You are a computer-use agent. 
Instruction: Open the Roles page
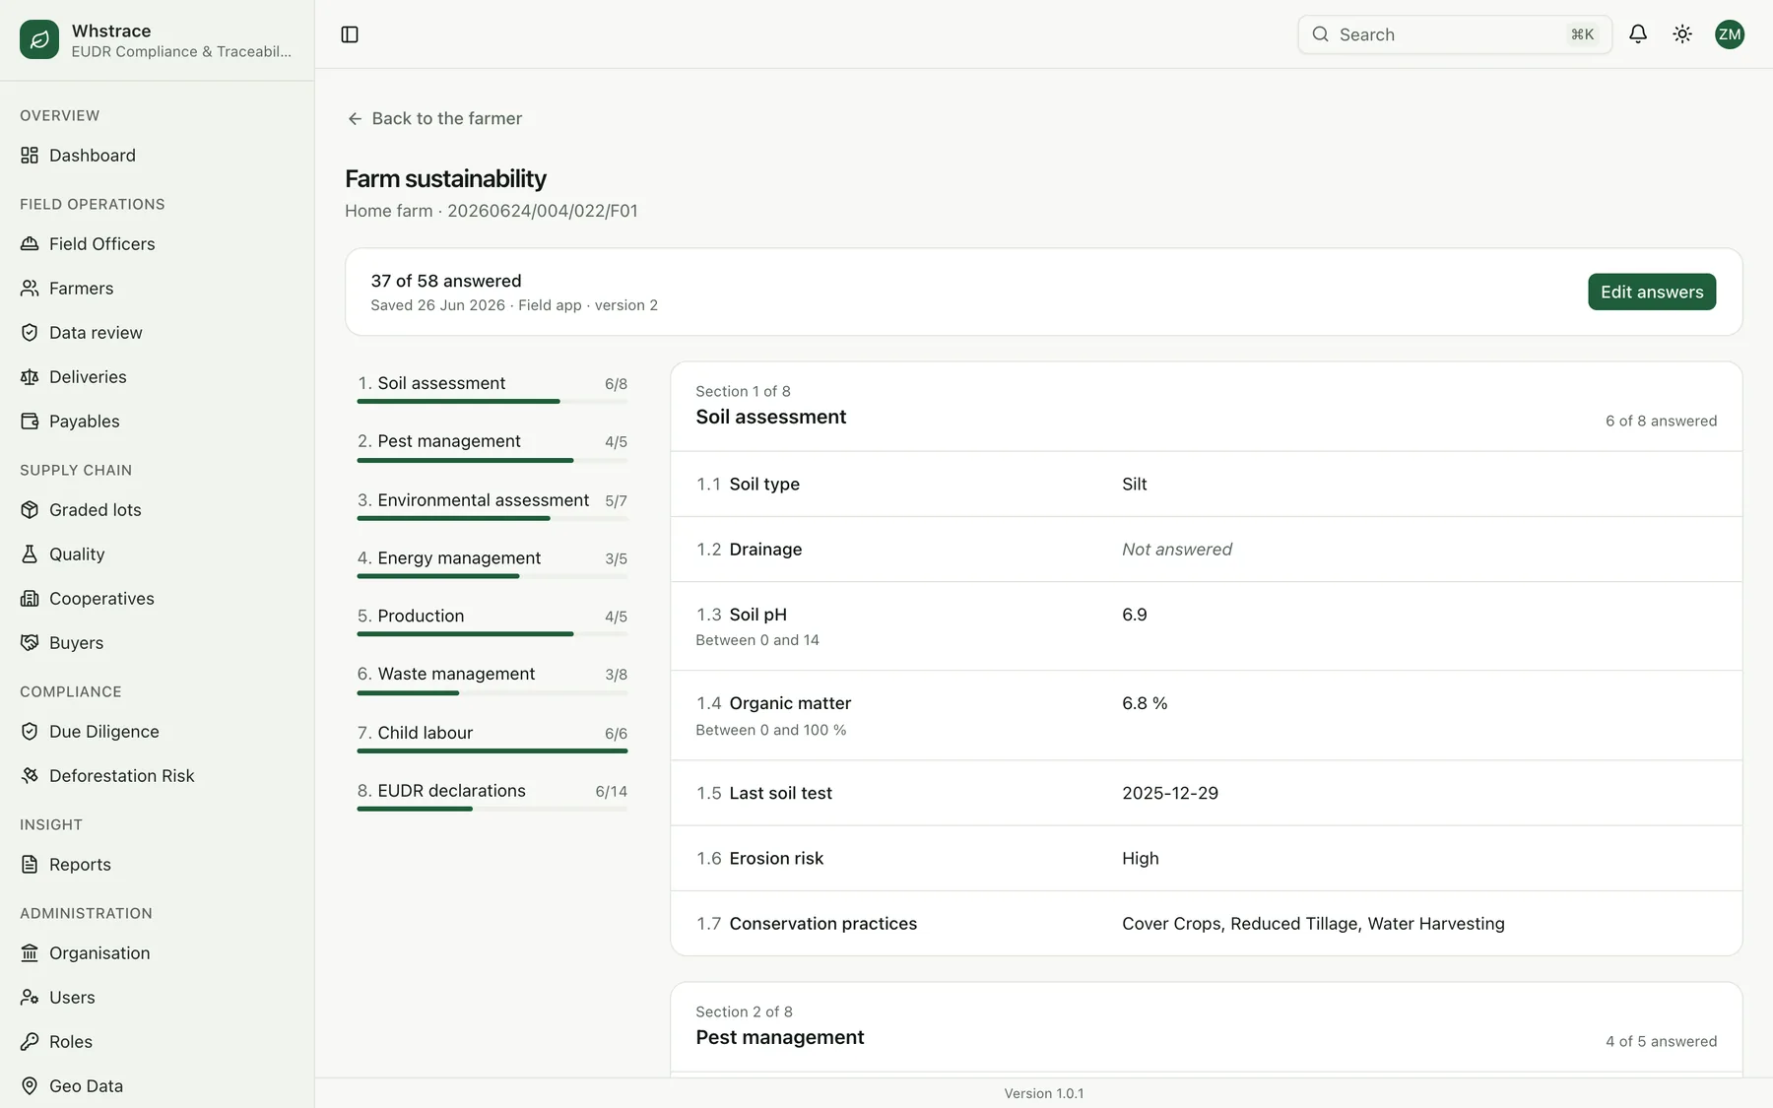[x=157, y=1042]
